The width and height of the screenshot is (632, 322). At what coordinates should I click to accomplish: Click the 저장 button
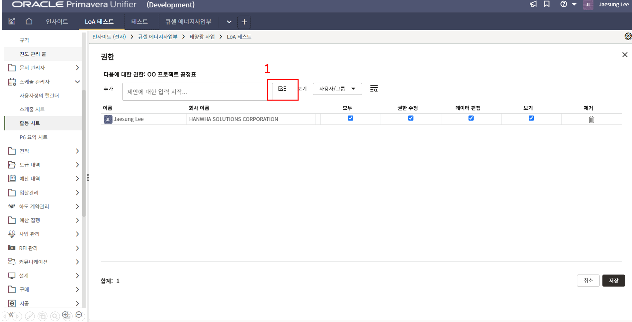coord(613,281)
